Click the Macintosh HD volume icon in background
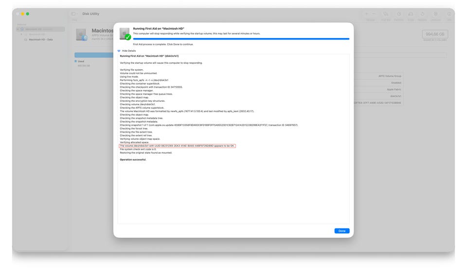The width and height of the screenshot is (467, 268). pyautogui.click(x=81, y=35)
